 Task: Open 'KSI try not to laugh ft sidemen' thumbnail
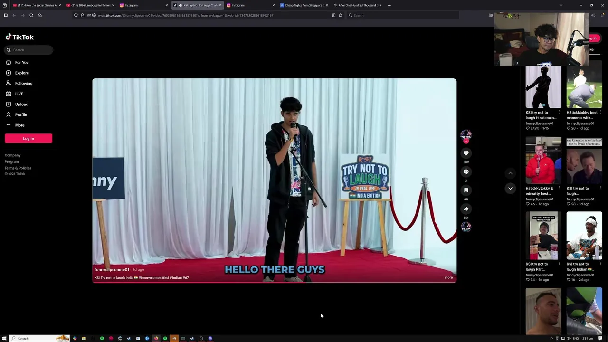click(x=543, y=87)
